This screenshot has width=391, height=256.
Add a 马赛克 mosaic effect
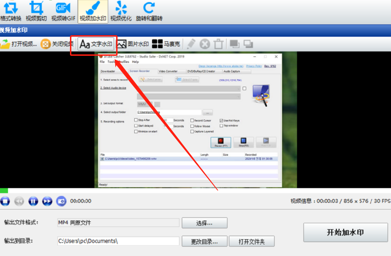pyautogui.click(x=166, y=44)
